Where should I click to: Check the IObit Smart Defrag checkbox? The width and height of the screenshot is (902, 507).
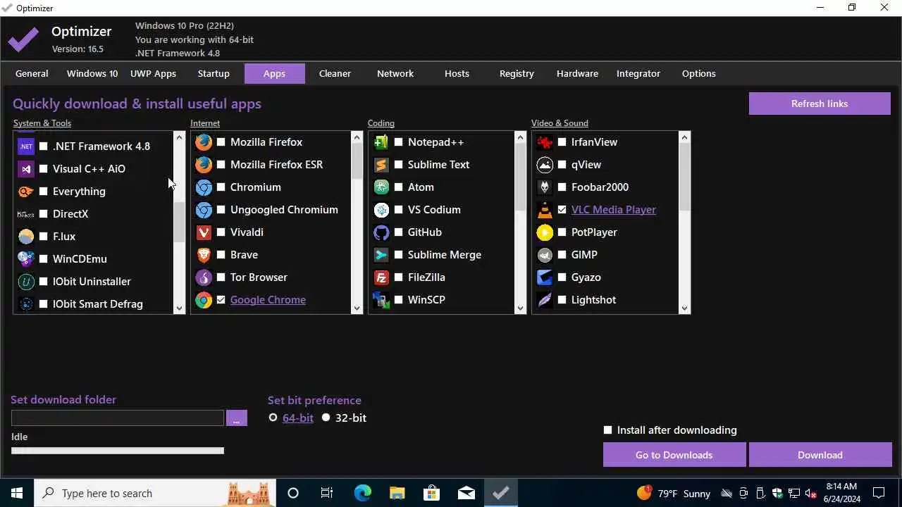(x=44, y=304)
